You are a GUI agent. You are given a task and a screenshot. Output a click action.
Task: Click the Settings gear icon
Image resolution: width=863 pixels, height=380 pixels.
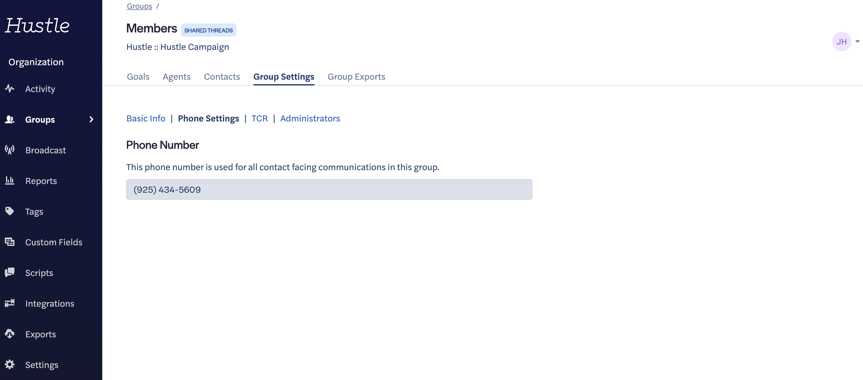coord(10,365)
